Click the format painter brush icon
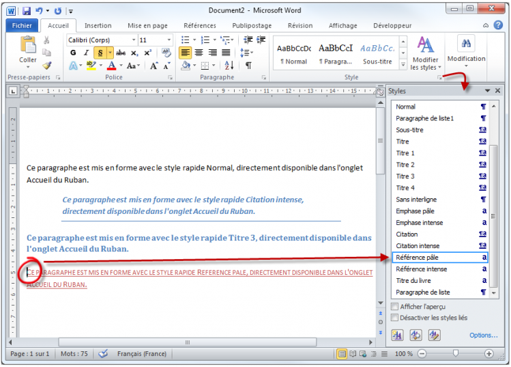This screenshot has width=511, height=367. click(46, 66)
